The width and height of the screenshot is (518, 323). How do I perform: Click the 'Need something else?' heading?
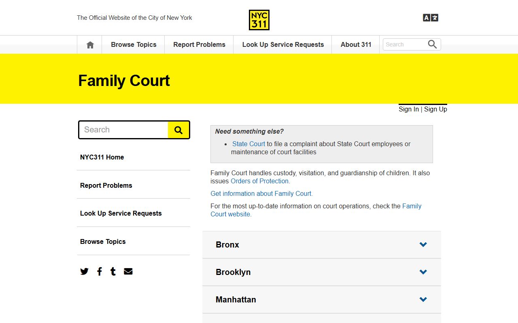pyautogui.click(x=249, y=131)
